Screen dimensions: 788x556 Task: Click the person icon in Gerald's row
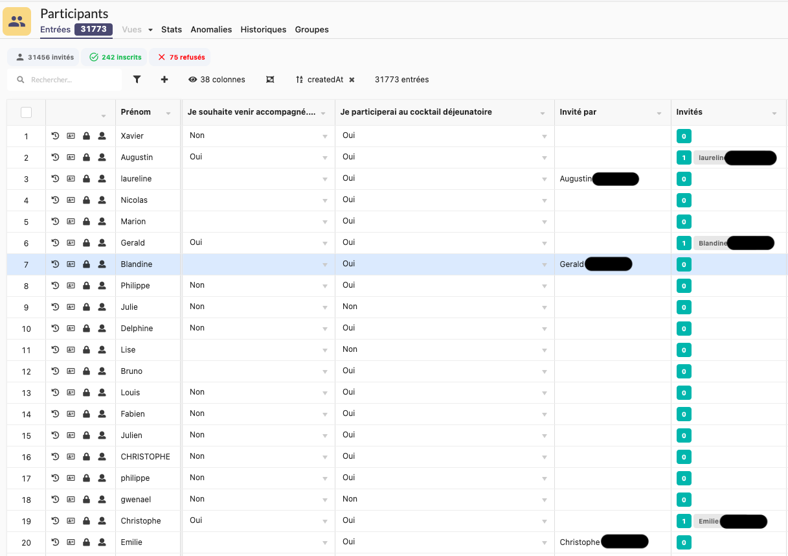[102, 243]
